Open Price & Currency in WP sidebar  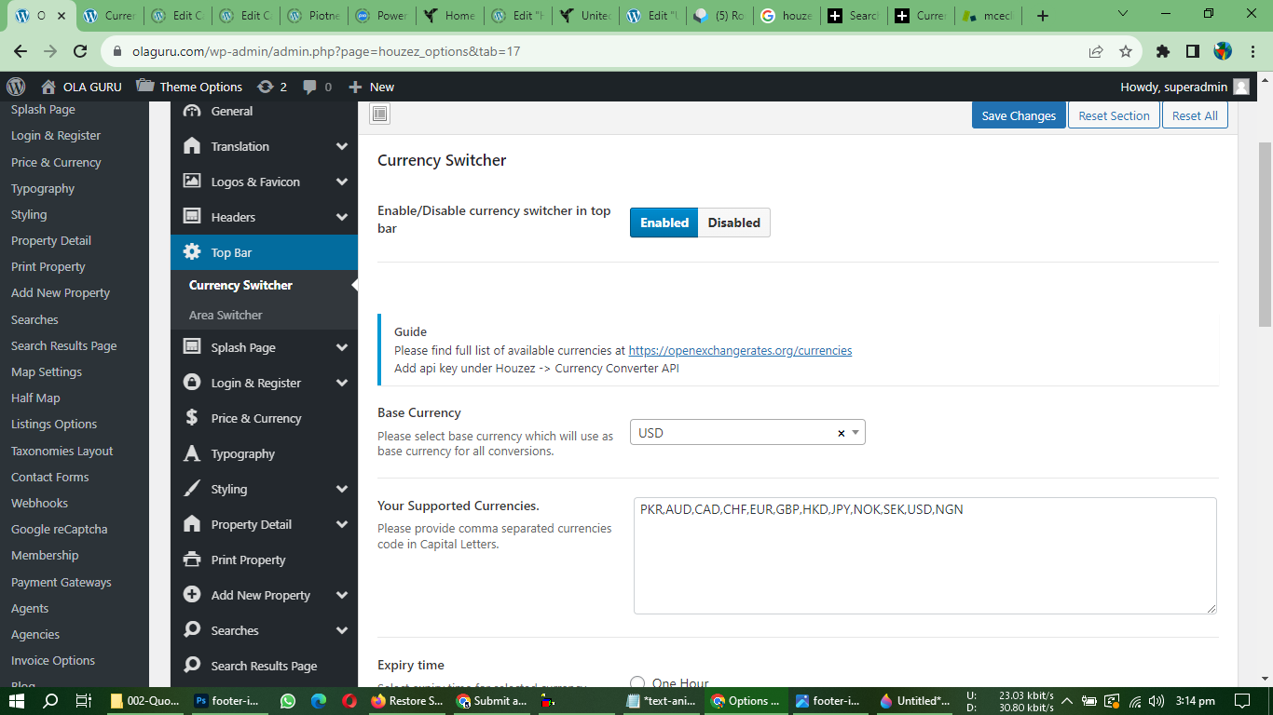56,162
